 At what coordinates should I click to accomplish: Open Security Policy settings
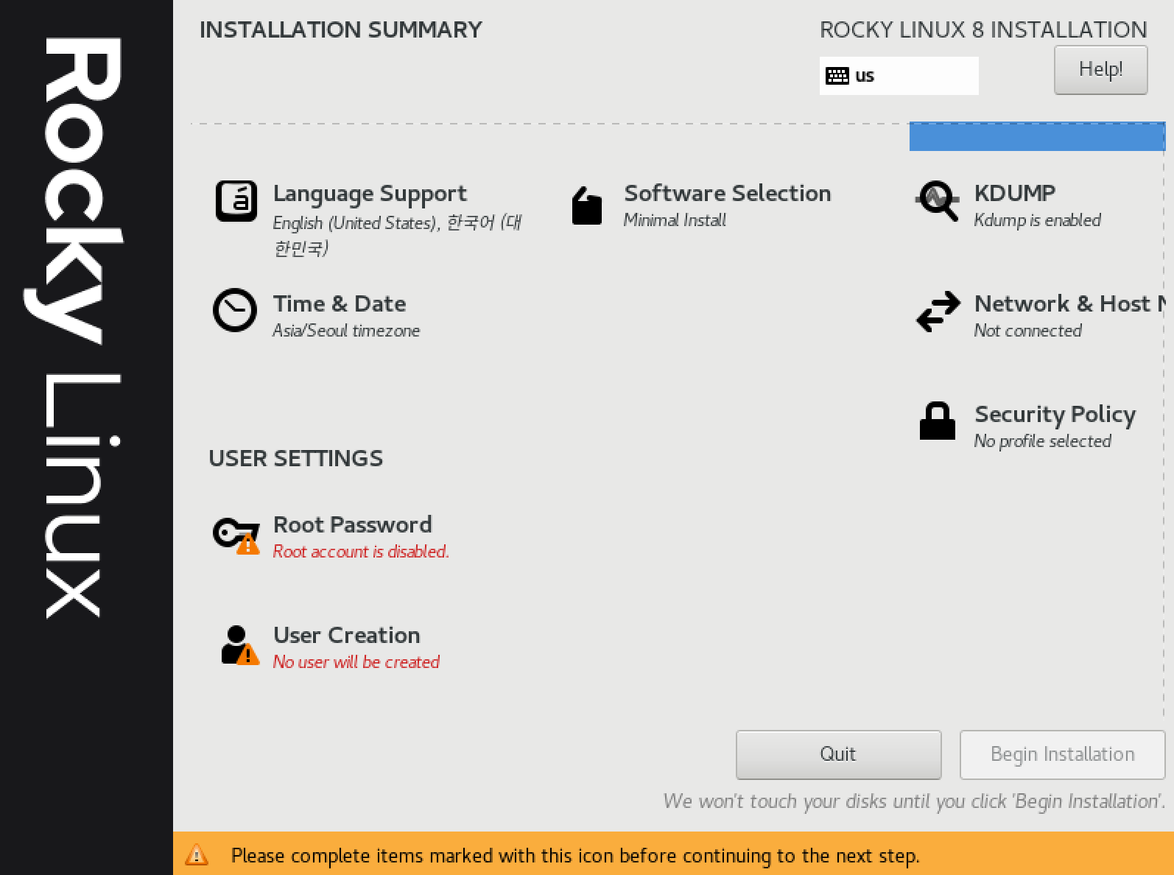[1055, 414]
